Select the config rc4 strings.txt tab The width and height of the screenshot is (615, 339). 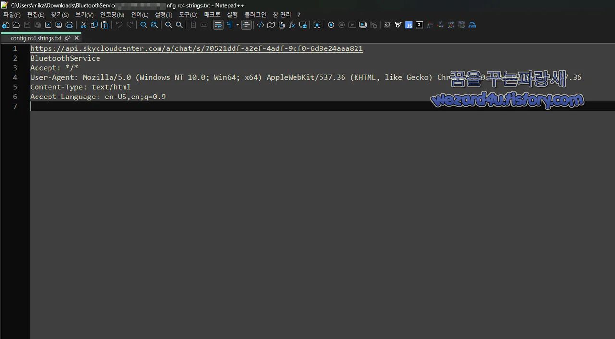(36, 38)
